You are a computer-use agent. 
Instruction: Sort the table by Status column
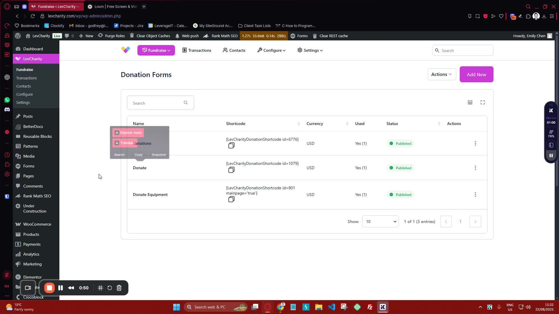coord(439,124)
